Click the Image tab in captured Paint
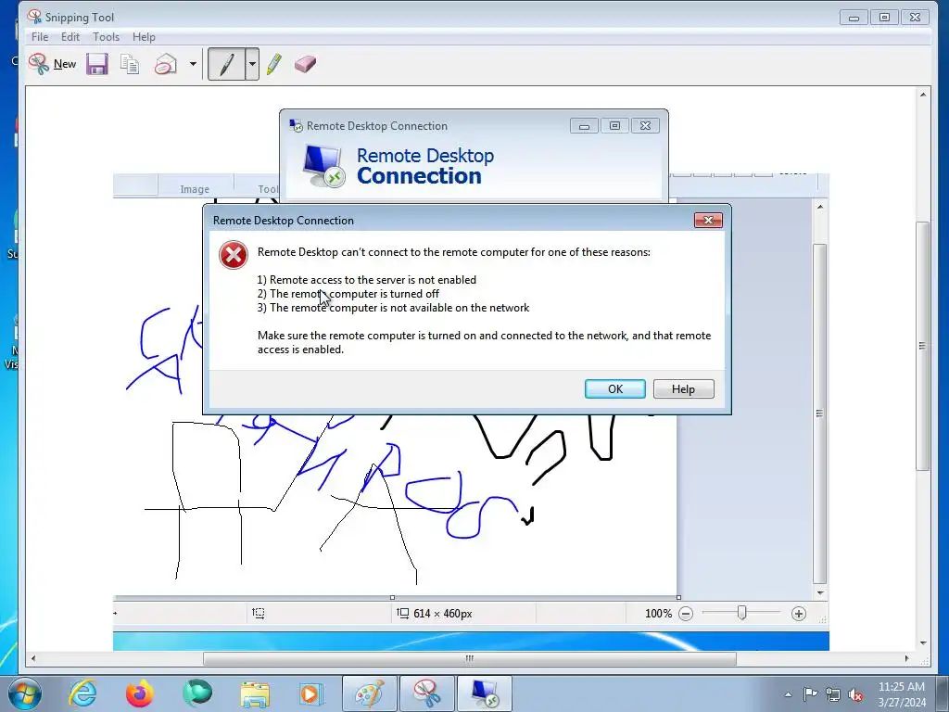This screenshot has width=949, height=712. [x=195, y=189]
